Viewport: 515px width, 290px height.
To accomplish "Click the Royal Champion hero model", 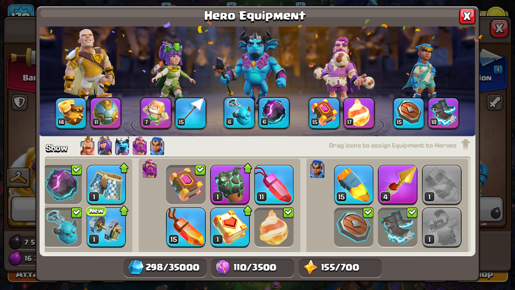I will tap(421, 71).
